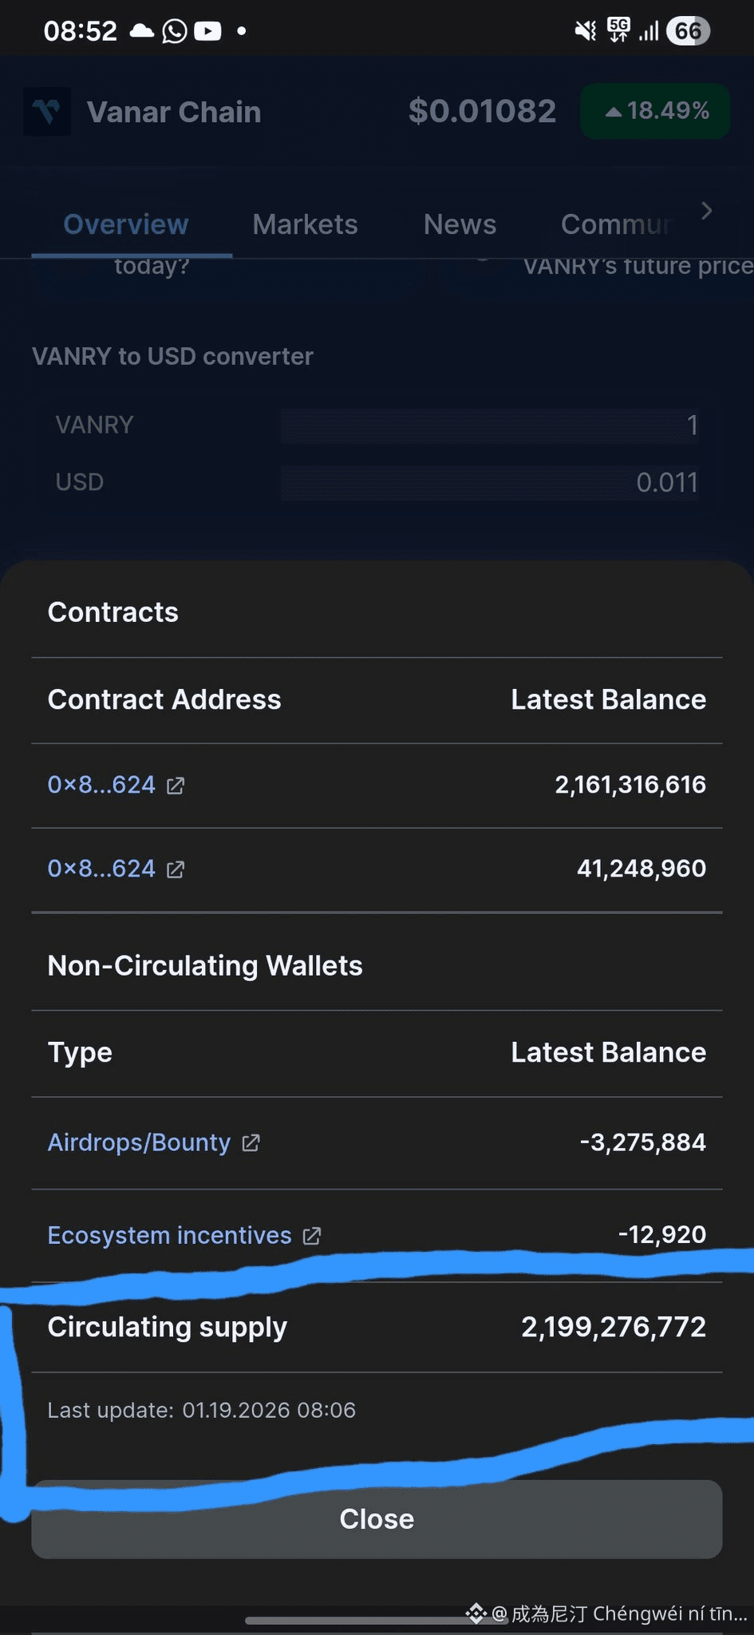Tap the Vanar Chain logo icon

pyautogui.click(x=47, y=112)
